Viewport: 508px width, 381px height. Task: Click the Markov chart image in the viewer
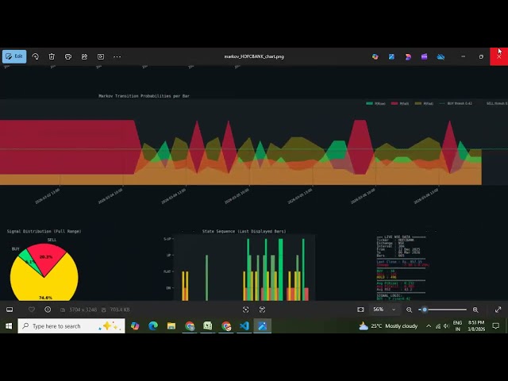pos(254,183)
